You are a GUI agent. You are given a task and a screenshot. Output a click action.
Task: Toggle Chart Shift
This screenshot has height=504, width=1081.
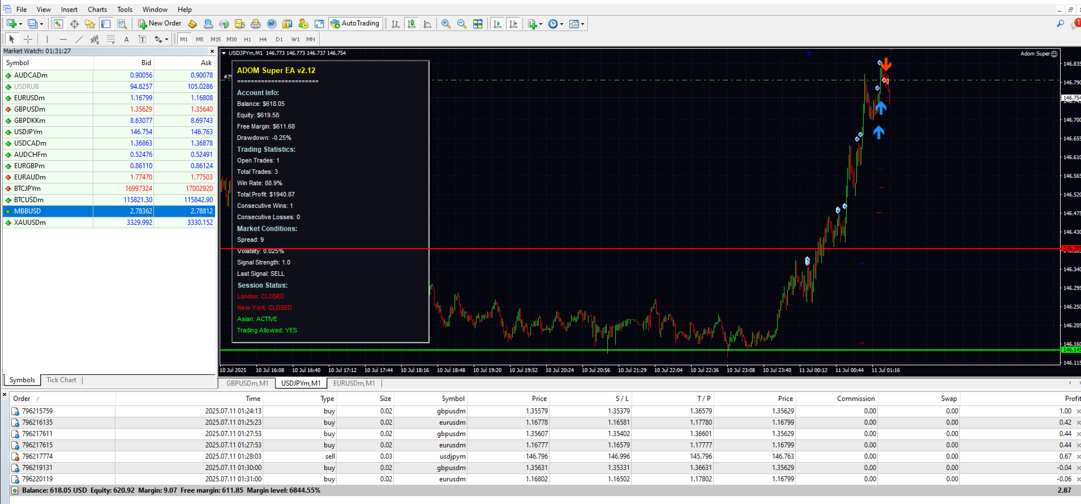click(x=513, y=24)
